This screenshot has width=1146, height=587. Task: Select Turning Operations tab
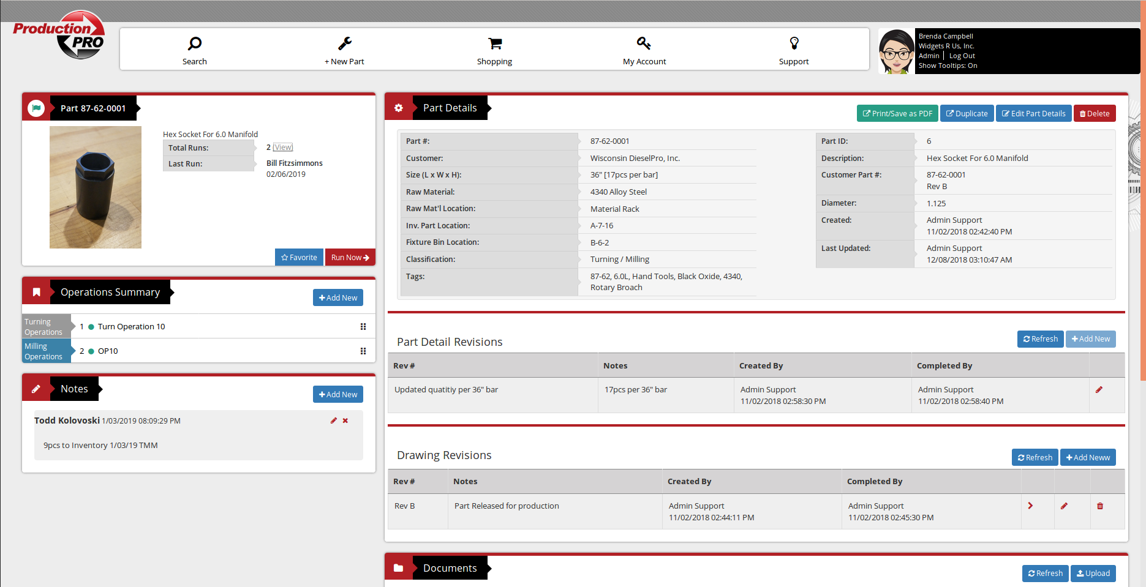[45, 327]
